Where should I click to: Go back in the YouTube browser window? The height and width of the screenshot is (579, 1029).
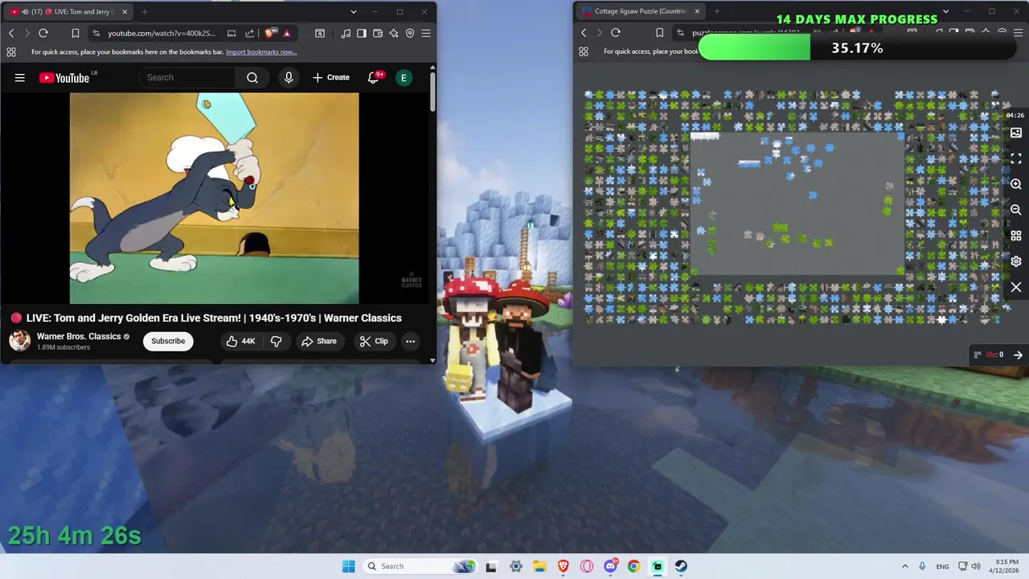[11, 33]
